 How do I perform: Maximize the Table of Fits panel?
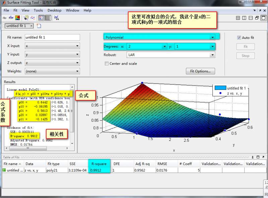[258, 157]
